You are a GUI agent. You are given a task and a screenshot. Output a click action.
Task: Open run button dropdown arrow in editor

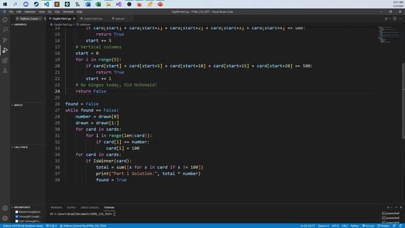[x=390, y=18]
